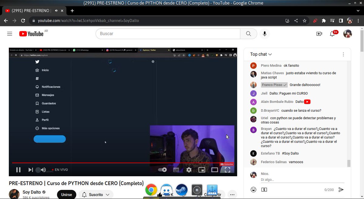Image resolution: width=364 pixels, height=199 pixels.
Task: Open Soy Dalto channel name
Action: (32, 192)
